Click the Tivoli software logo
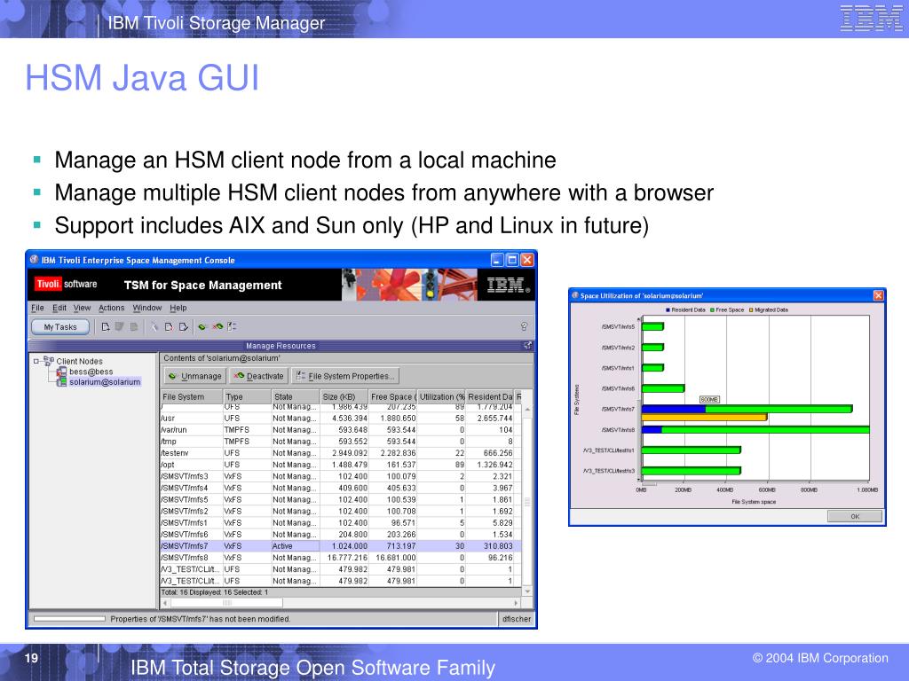 pos(66,284)
